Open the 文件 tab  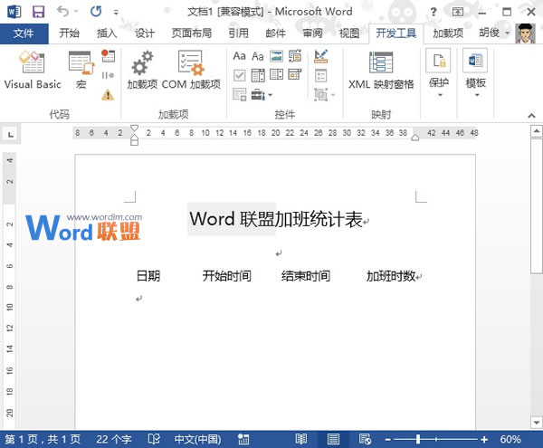pyautogui.click(x=24, y=33)
